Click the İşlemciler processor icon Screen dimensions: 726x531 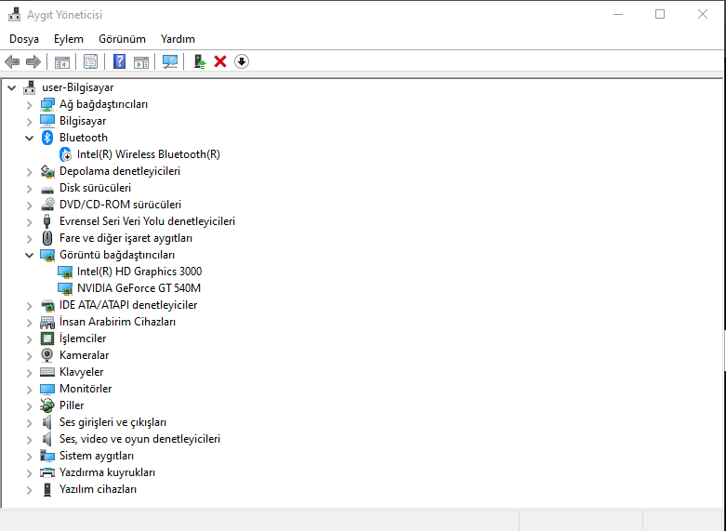pyautogui.click(x=47, y=339)
